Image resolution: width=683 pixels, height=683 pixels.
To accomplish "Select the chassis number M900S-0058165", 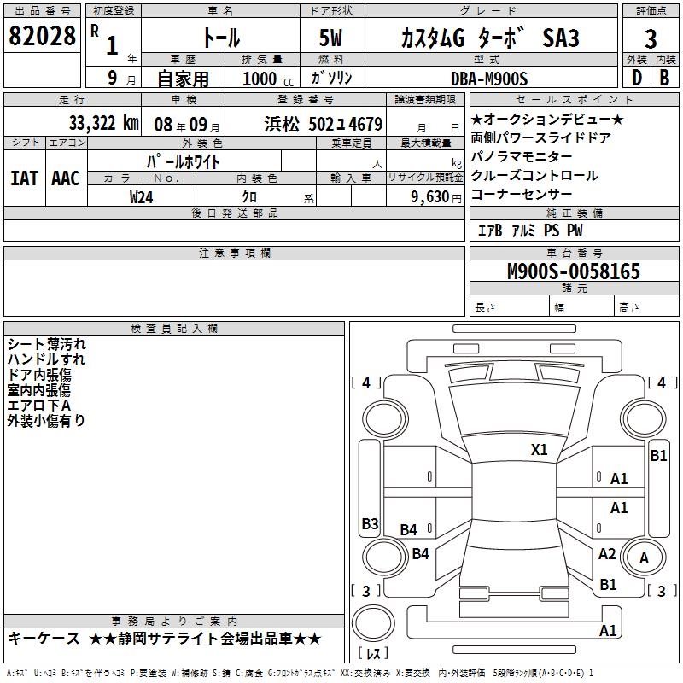I will 574,271.
